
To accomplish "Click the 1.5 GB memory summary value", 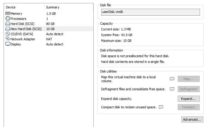I will point(51,14).
